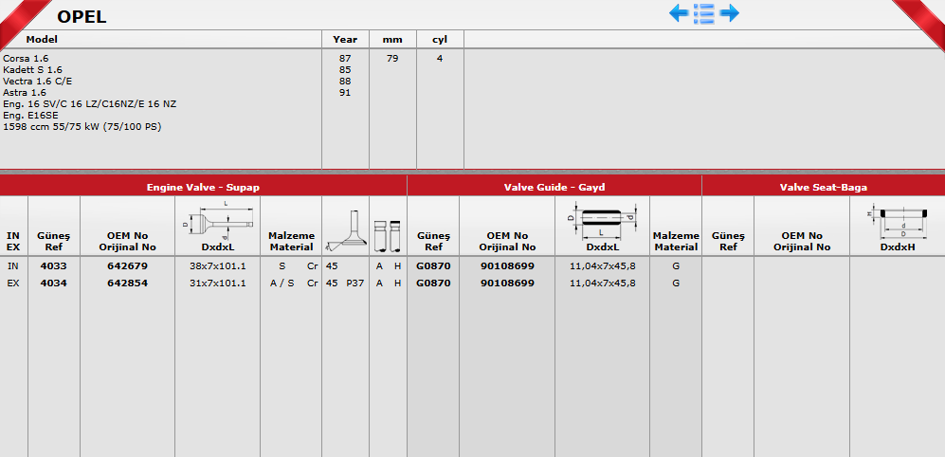Image resolution: width=945 pixels, height=457 pixels.
Task: Open the blue list index icon
Action: point(703,13)
